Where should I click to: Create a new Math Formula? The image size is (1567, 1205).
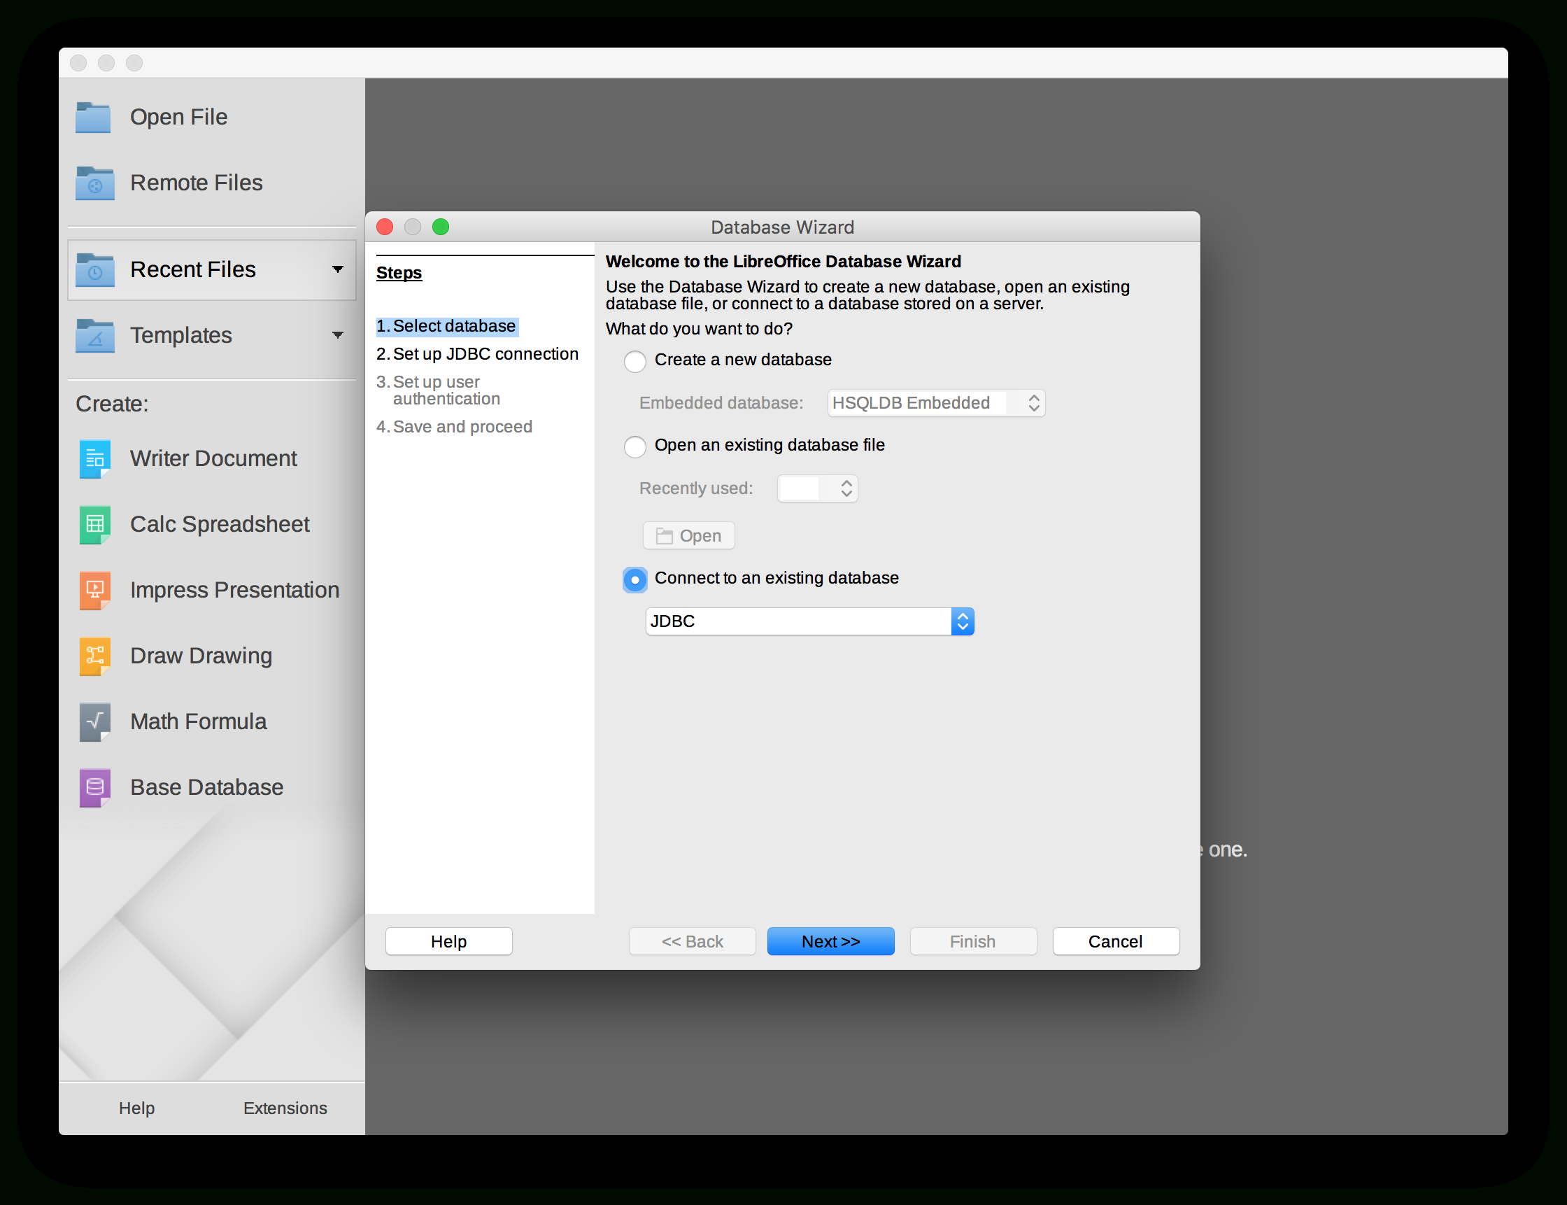coord(198,721)
